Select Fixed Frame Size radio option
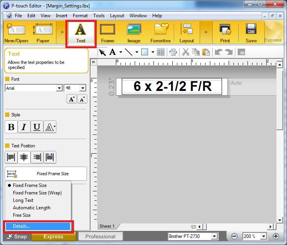This screenshot has width=287, height=245. (29, 185)
